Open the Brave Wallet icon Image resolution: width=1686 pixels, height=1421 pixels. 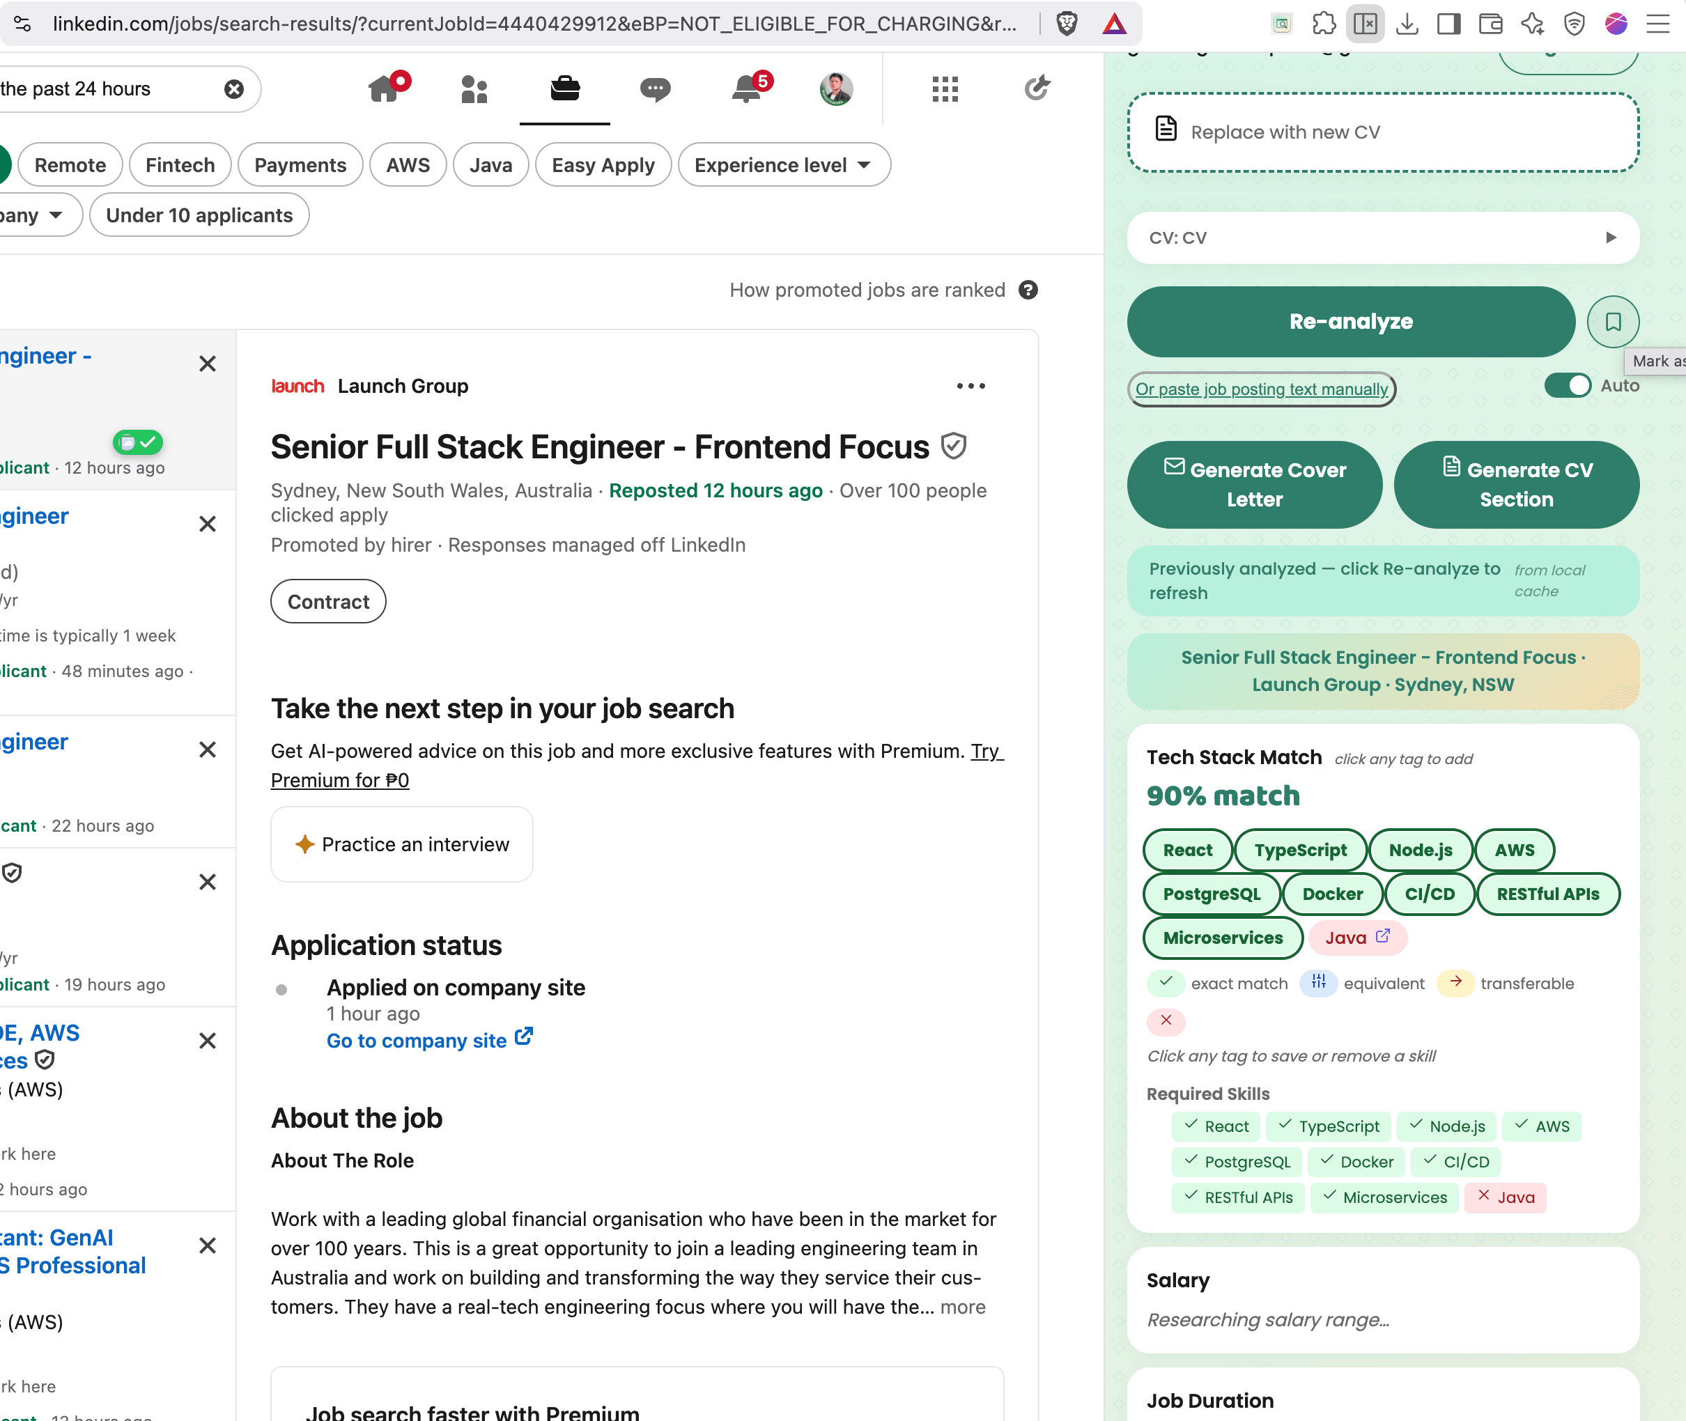tap(1491, 24)
